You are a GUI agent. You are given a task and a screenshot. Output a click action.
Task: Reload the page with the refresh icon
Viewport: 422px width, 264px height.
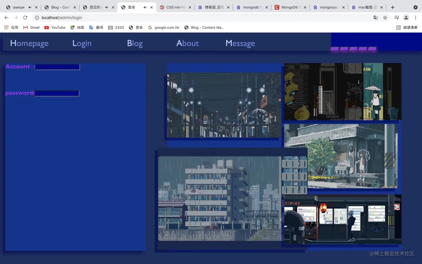point(25,18)
